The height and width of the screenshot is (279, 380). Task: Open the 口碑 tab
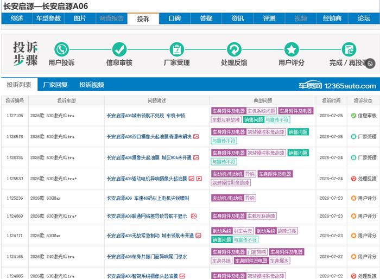[x=175, y=18]
